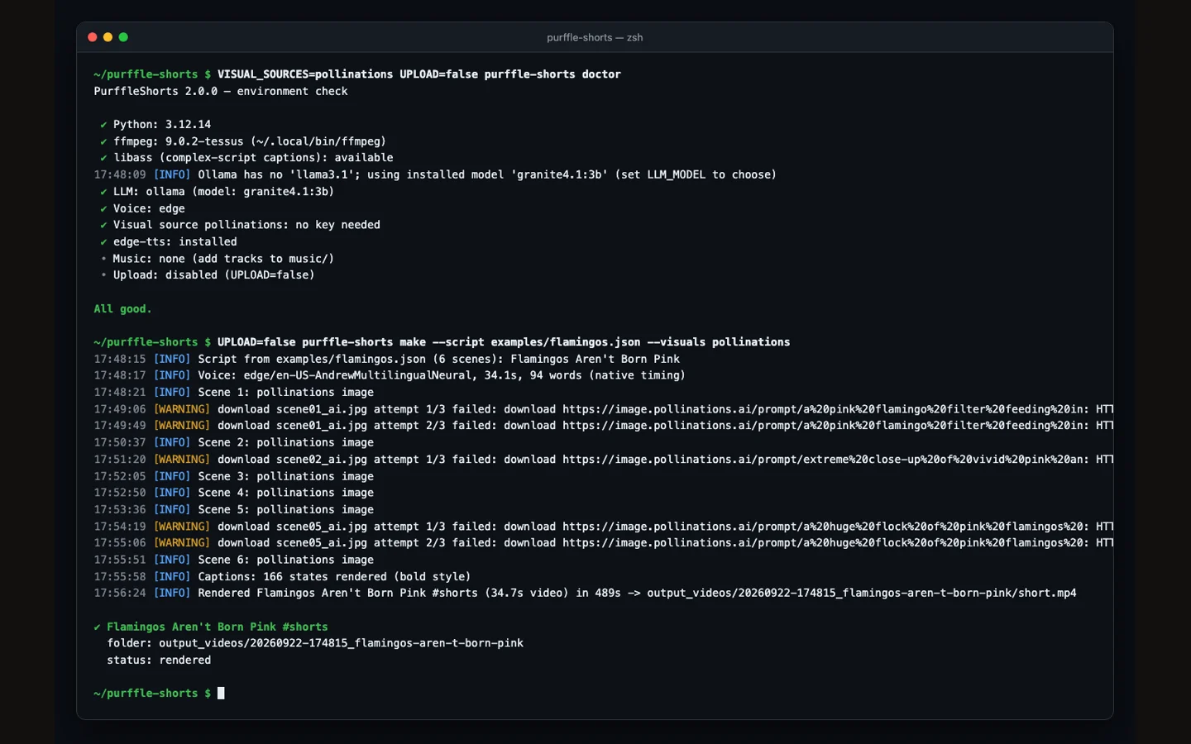The height and width of the screenshot is (744, 1191).
Task: Click 'Captions: 166 states rendered (bold style)'
Action: pos(334,576)
